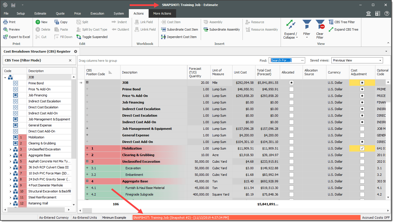The height and width of the screenshot is (223, 394).
Task: Click the Help question mark icon
Action: tap(387, 13)
